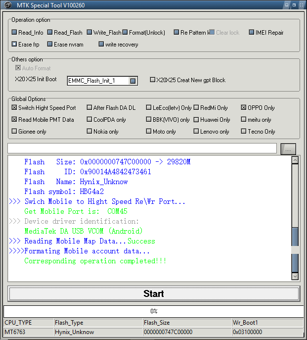Uncheck the OPPO Only checkbox

[x=244, y=108]
